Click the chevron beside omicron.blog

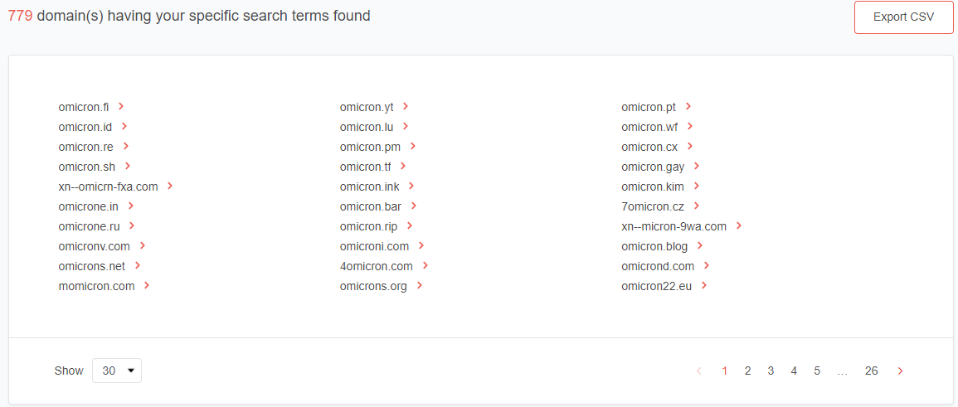click(x=700, y=245)
